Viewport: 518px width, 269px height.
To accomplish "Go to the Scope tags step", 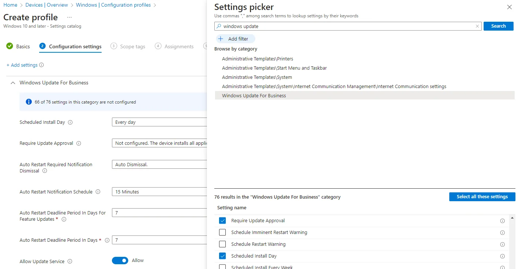I will (128, 46).
